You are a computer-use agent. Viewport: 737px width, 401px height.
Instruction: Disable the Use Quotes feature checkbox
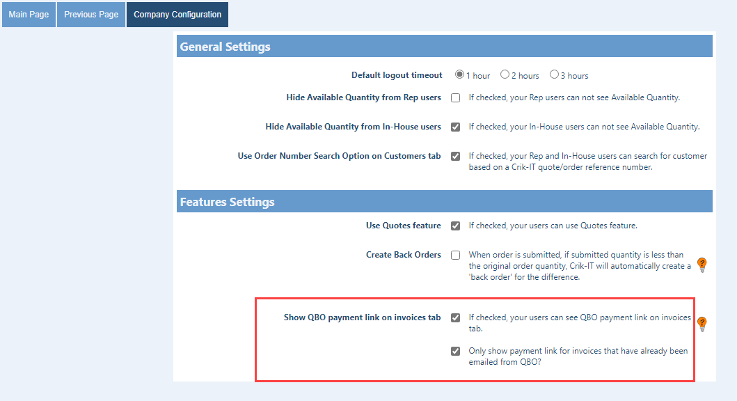pos(455,226)
